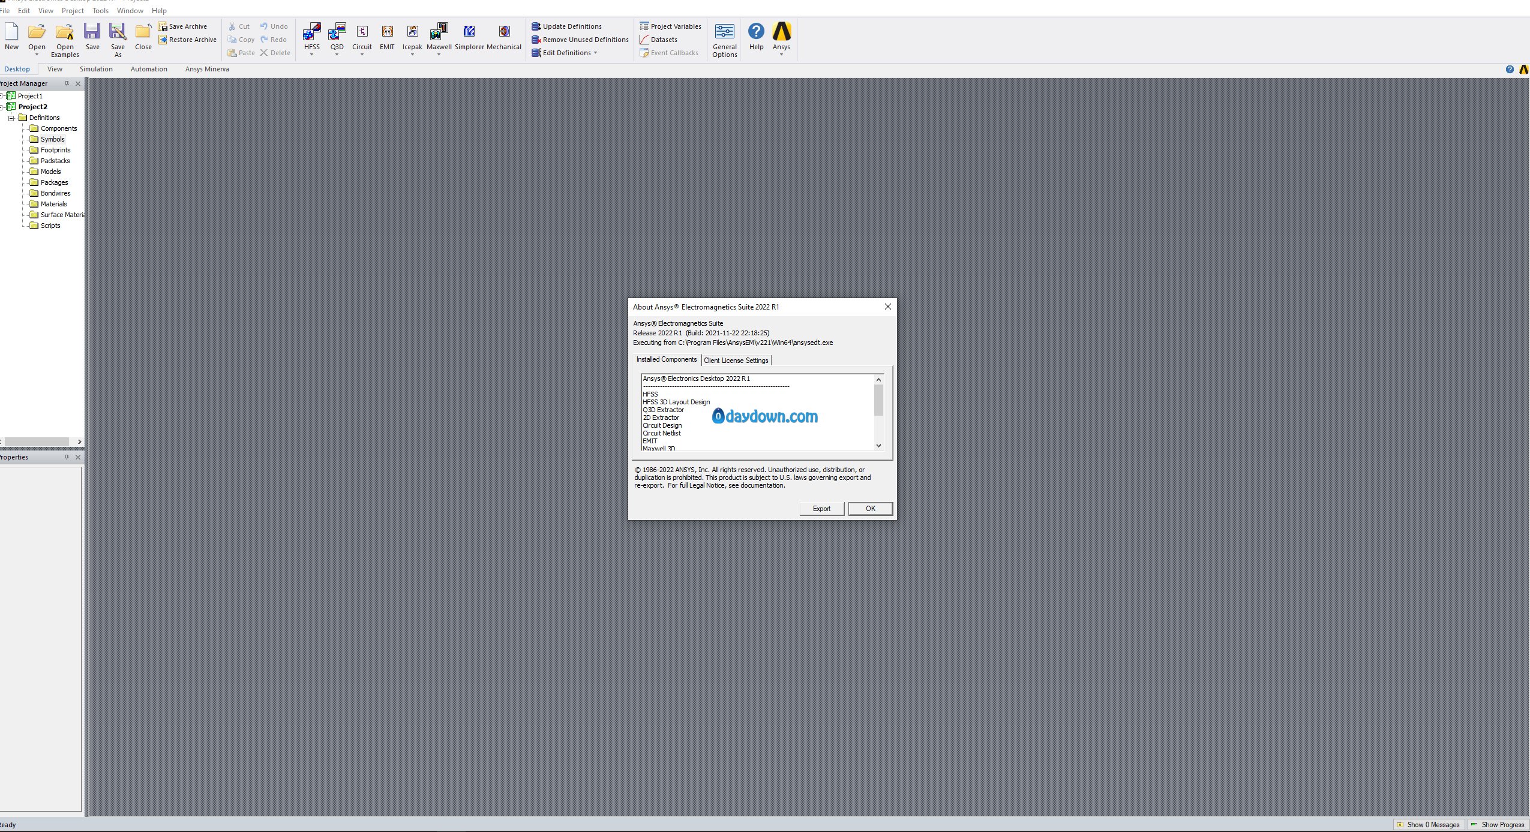Open the Window menu
1530x832 pixels.
(130, 11)
